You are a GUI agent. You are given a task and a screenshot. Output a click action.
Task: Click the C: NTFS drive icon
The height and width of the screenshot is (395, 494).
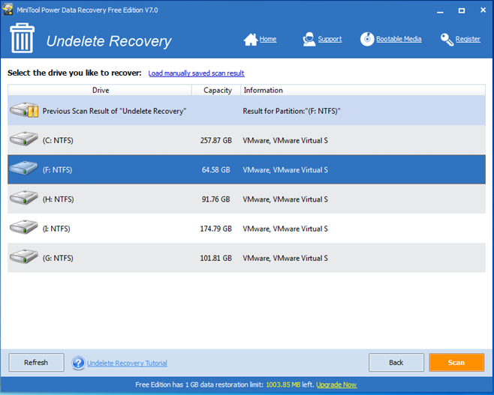pos(23,139)
